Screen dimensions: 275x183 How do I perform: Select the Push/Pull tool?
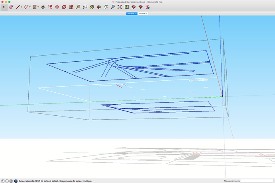[x=43, y=7]
